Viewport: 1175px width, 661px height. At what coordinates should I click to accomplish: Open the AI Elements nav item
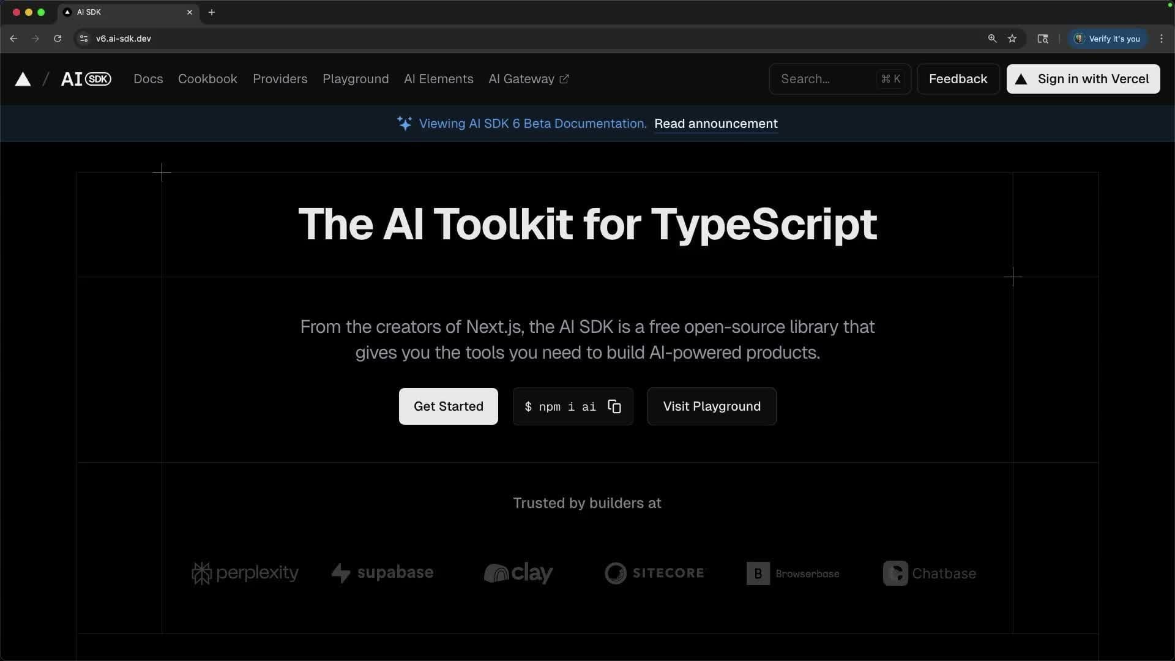pyautogui.click(x=439, y=79)
